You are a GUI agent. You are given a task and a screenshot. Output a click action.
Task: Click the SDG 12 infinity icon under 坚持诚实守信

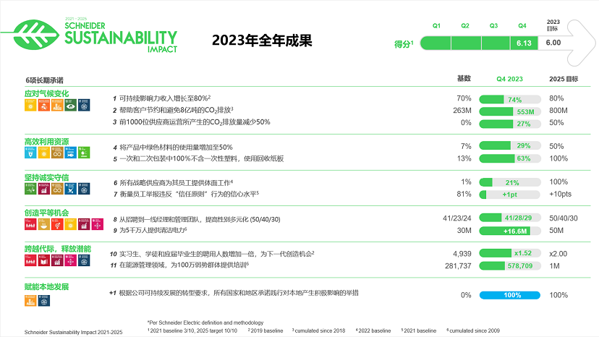57,188
